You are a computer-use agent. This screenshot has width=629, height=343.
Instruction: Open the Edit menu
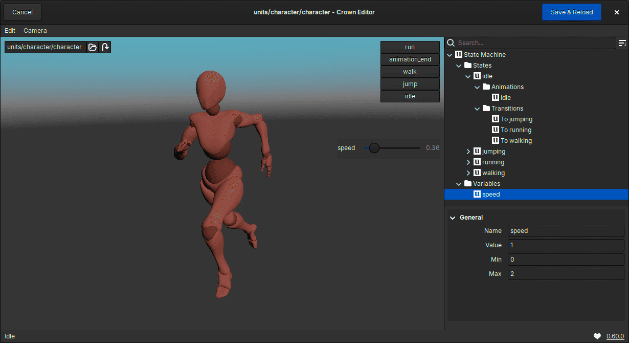10,31
